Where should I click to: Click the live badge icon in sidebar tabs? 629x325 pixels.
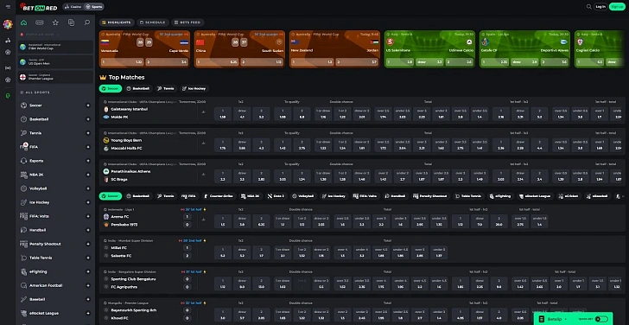click(x=40, y=22)
